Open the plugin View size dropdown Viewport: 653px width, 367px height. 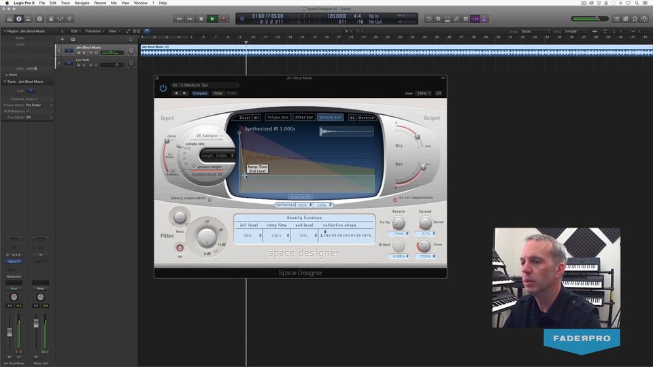click(x=423, y=93)
